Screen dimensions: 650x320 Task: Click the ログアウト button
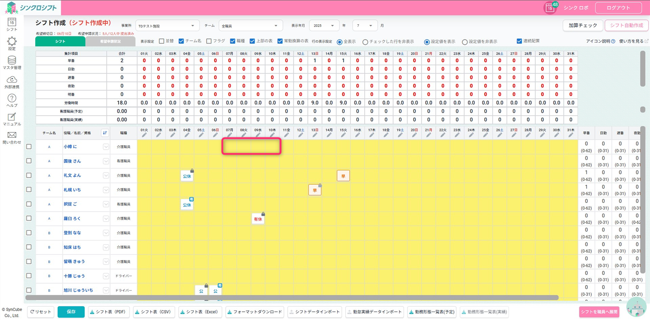click(618, 8)
